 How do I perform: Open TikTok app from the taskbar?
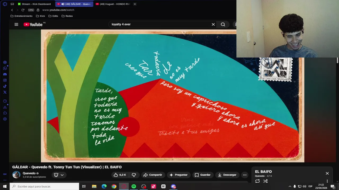coord(154,186)
